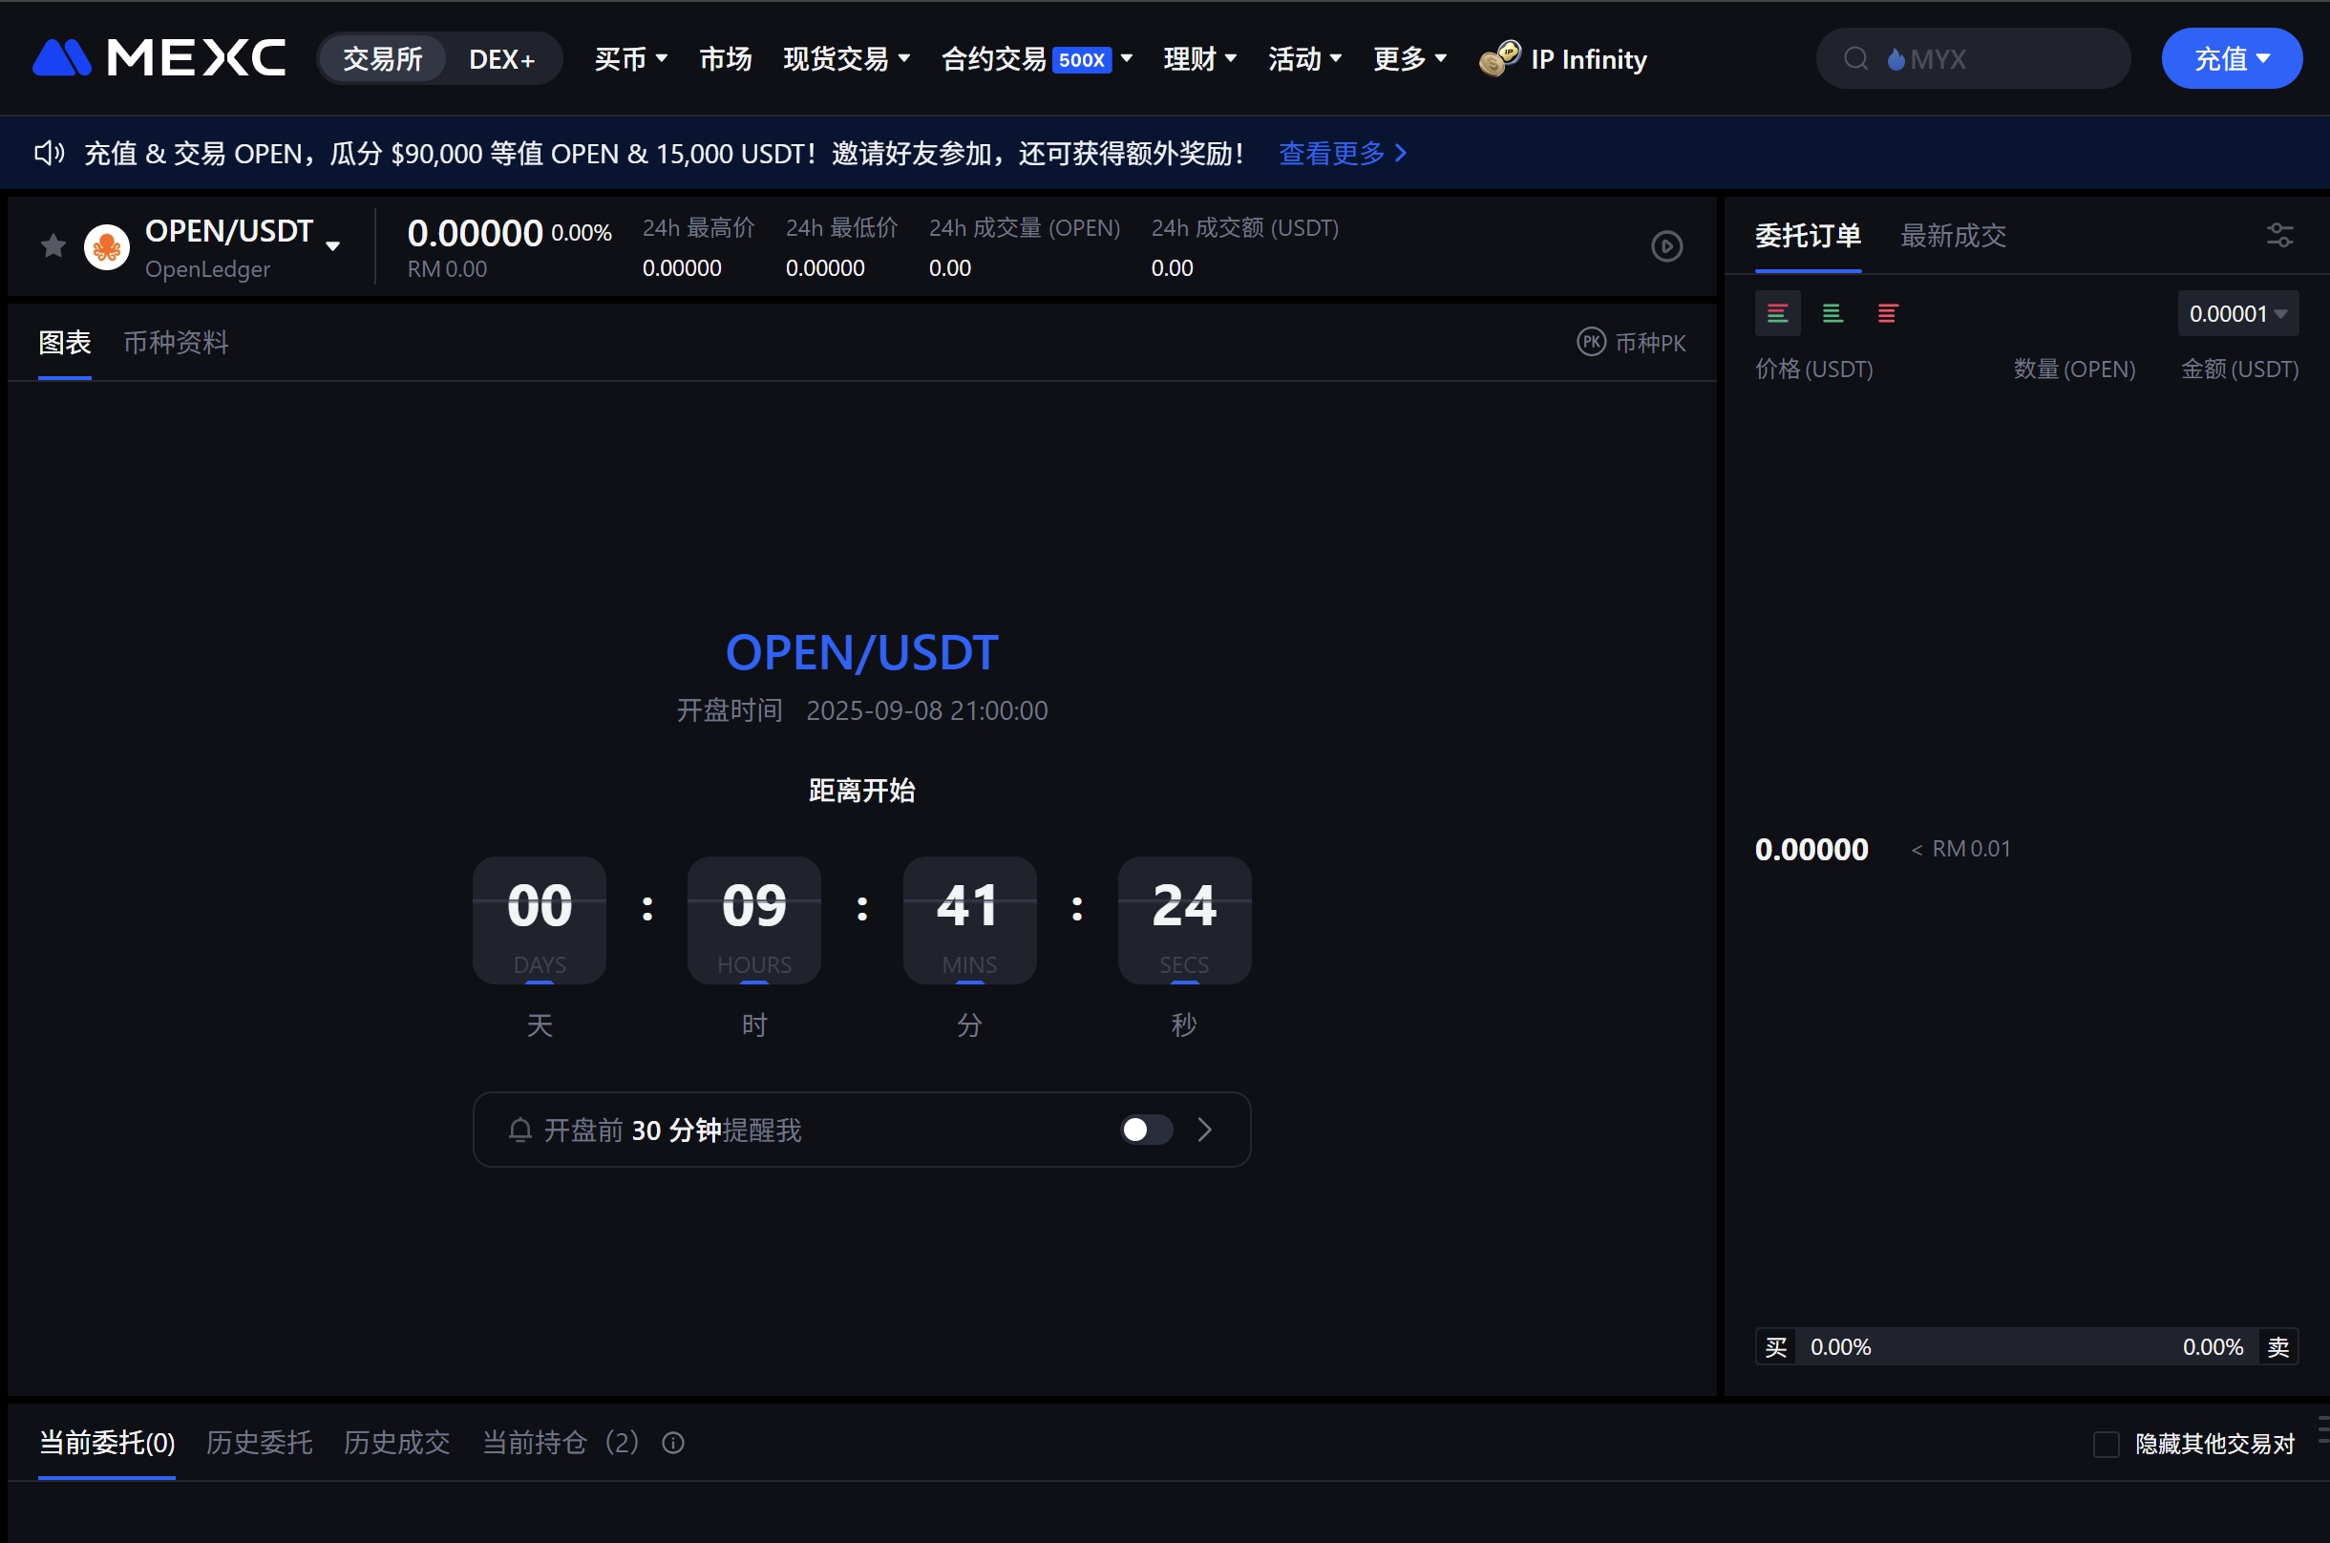This screenshot has width=2330, height=1543.
Task: Open the 币种PK comparison icon
Action: (x=1591, y=342)
